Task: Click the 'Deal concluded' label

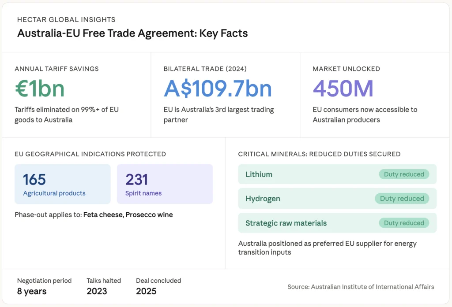Action: [x=158, y=281]
